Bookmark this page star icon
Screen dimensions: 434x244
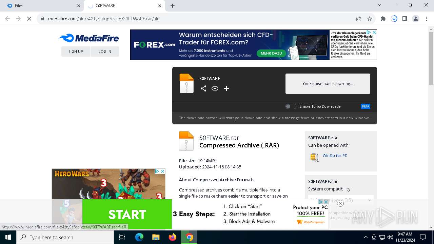click(370, 19)
